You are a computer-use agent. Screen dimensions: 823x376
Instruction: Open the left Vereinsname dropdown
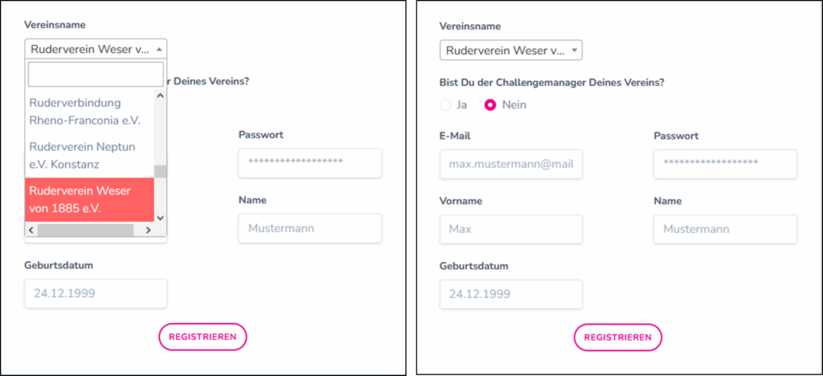pyautogui.click(x=96, y=49)
